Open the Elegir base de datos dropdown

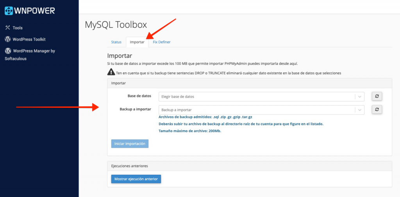click(261, 97)
